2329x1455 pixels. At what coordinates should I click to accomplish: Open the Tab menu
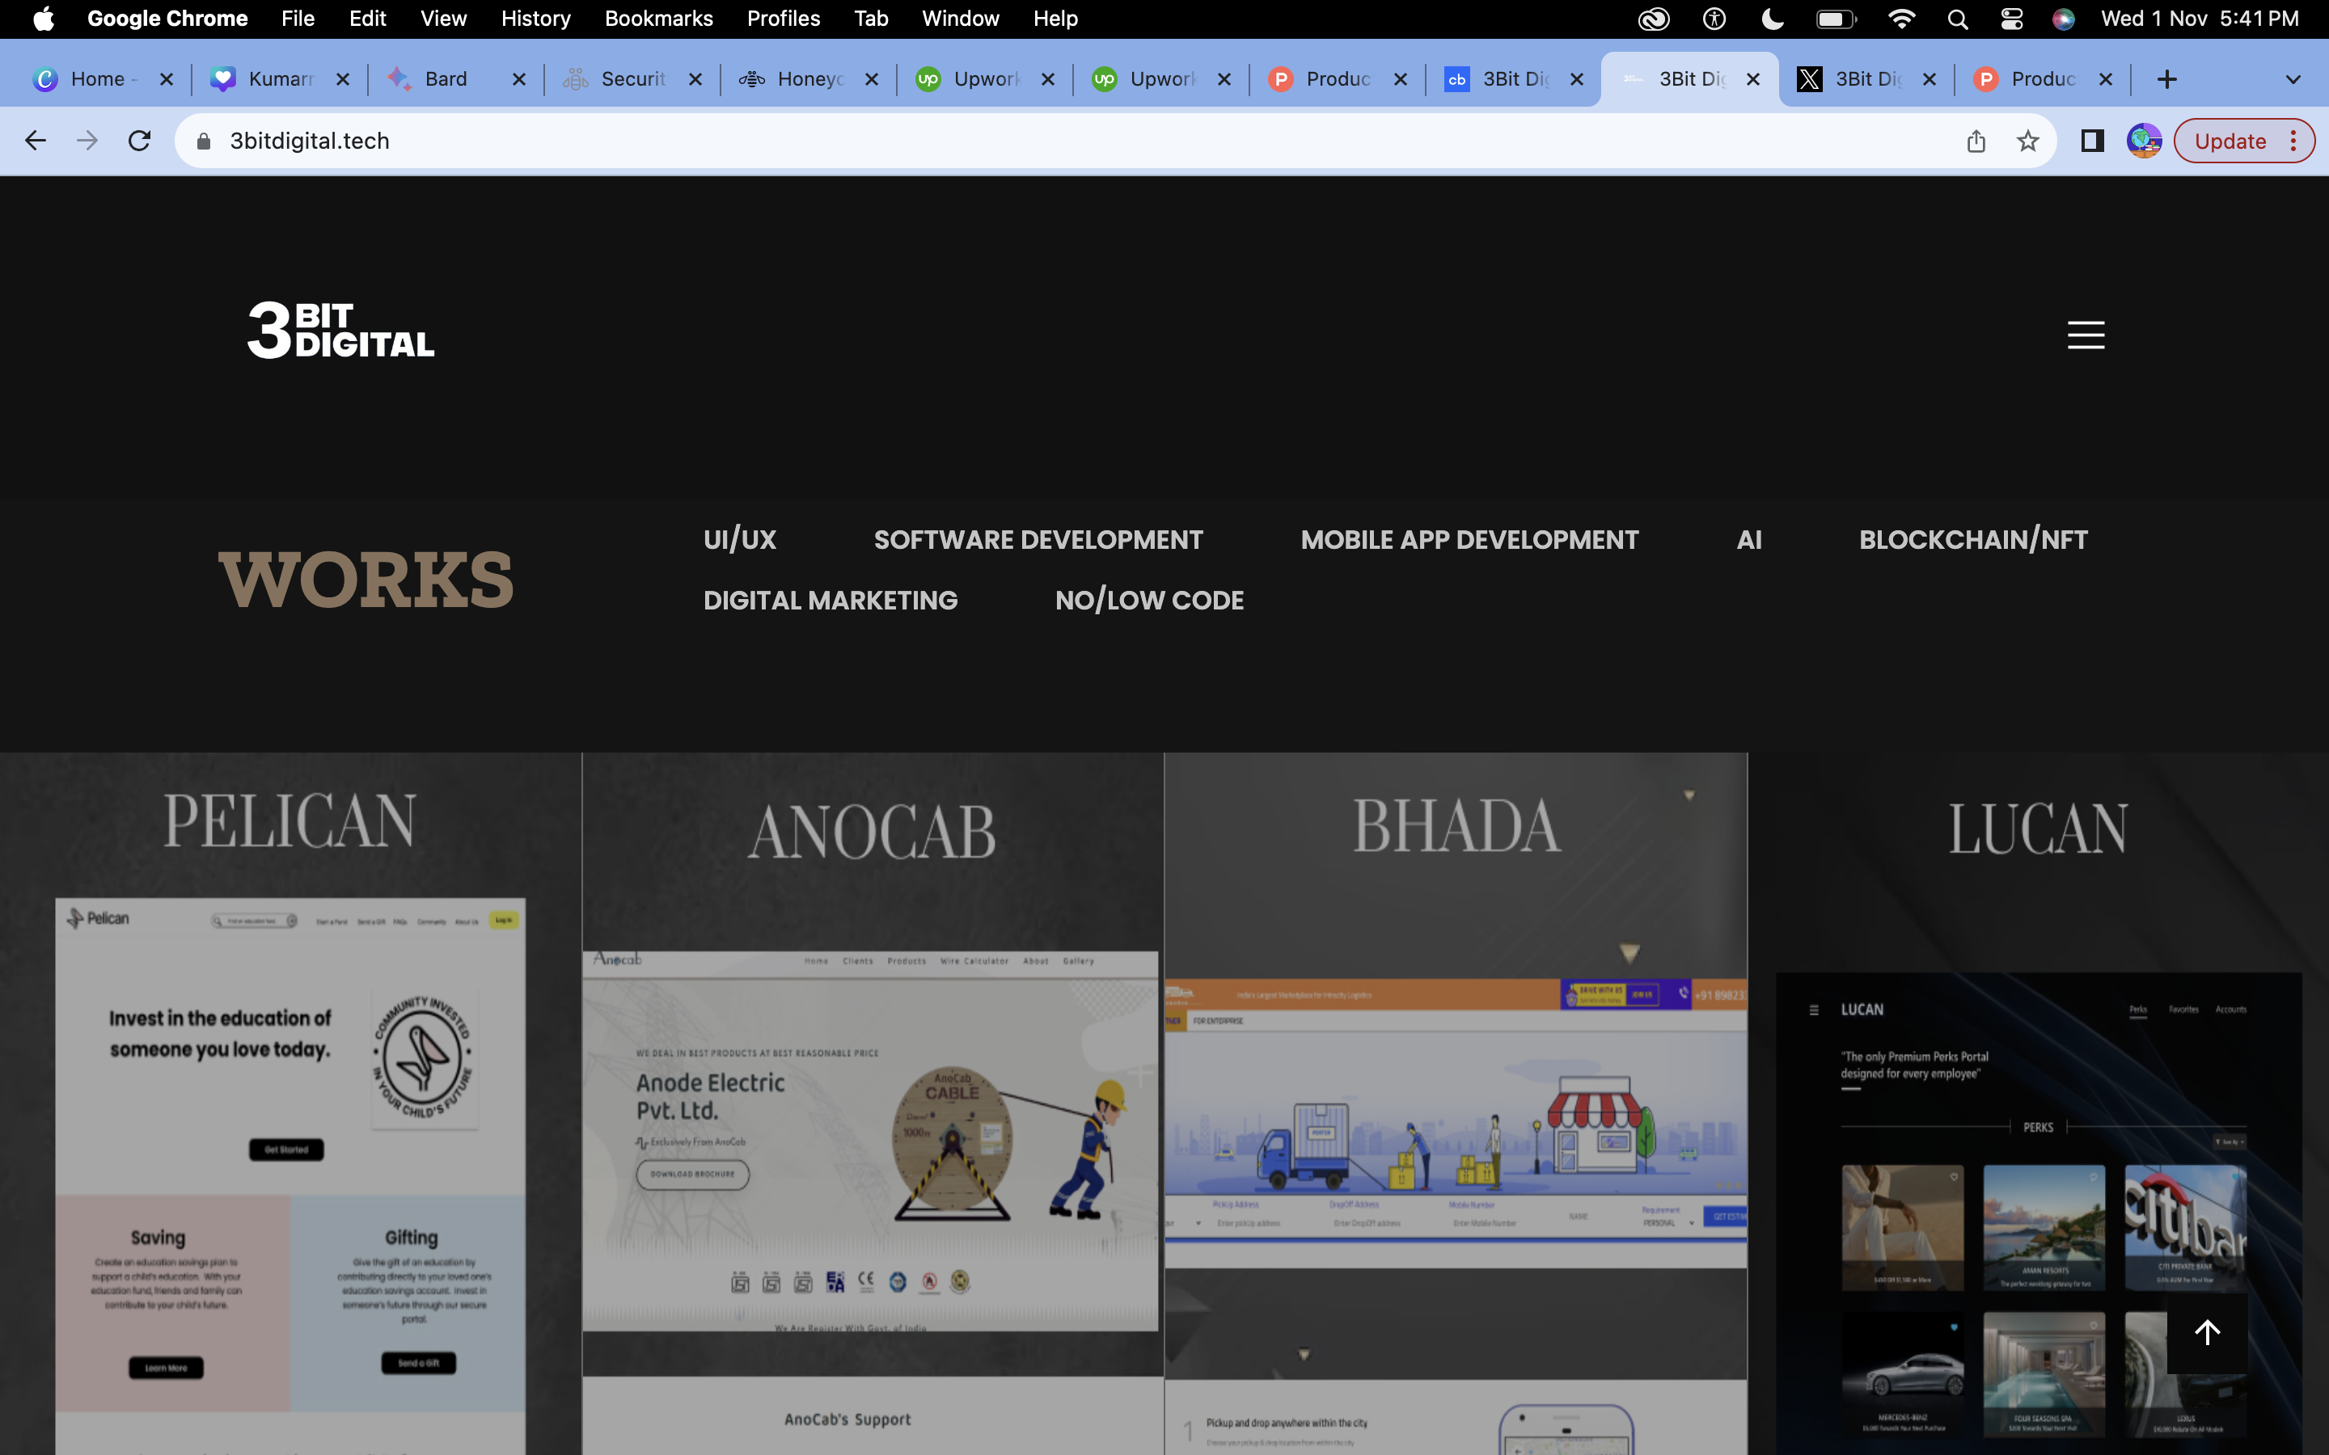(871, 19)
